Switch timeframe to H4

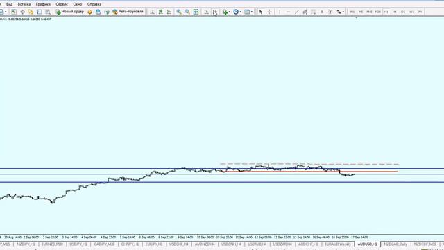(395, 12)
